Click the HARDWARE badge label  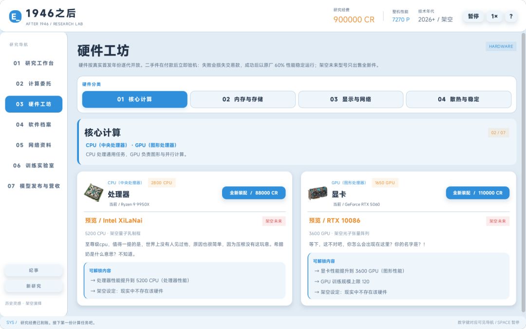tap(501, 46)
